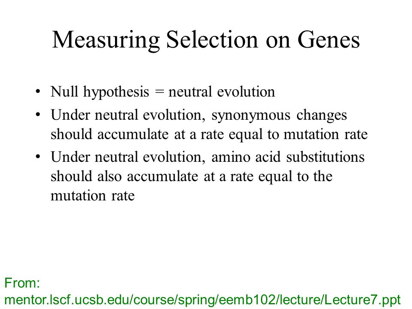Click neutral evolution in the first bullet

pyautogui.click(x=222, y=92)
